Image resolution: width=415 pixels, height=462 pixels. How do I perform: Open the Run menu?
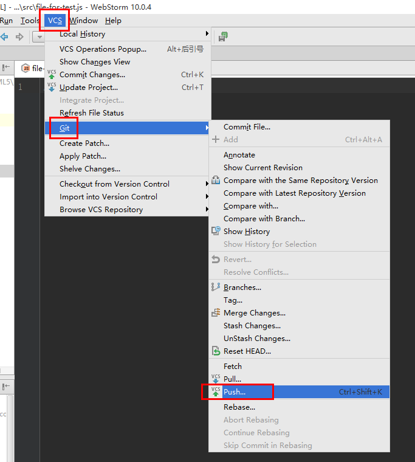click(6, 21)
